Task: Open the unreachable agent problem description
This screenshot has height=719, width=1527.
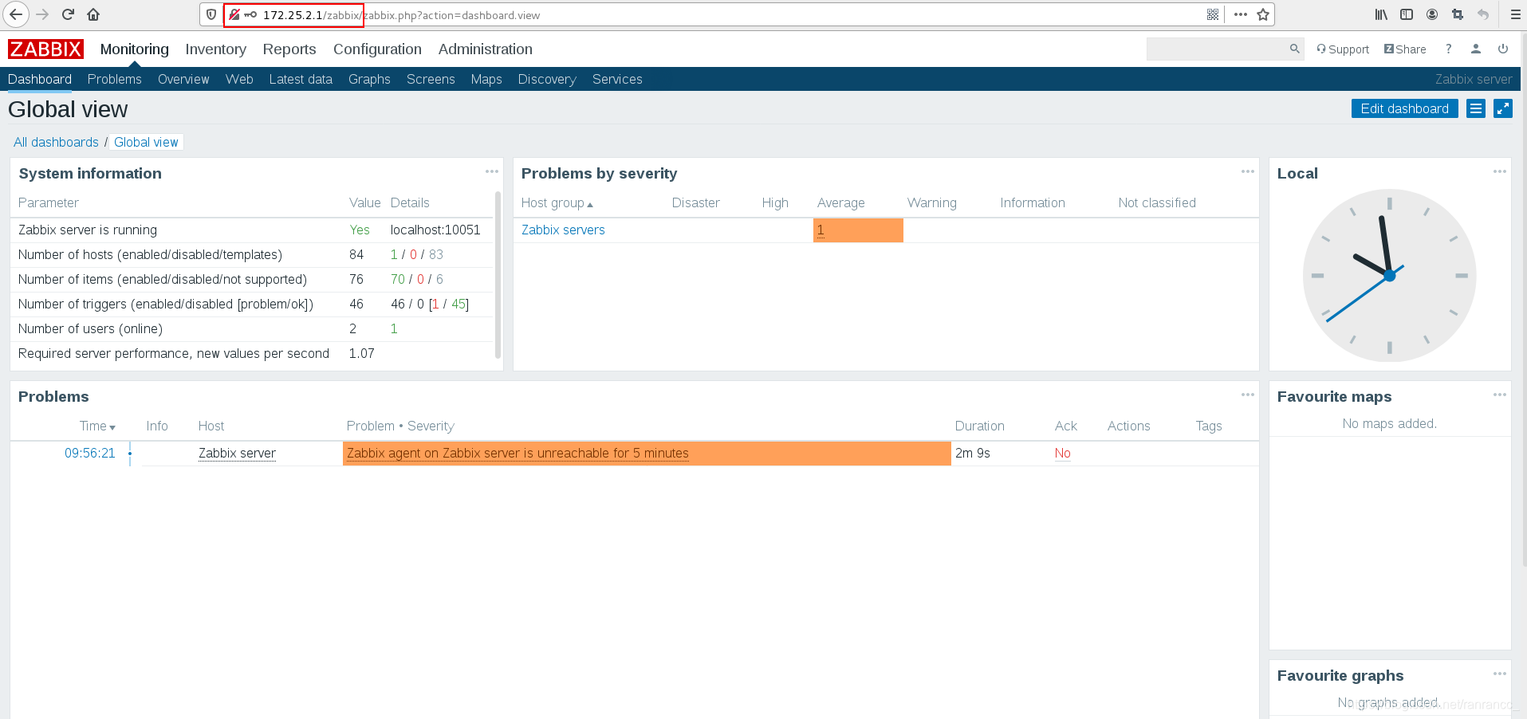Action: coord(518,453)
